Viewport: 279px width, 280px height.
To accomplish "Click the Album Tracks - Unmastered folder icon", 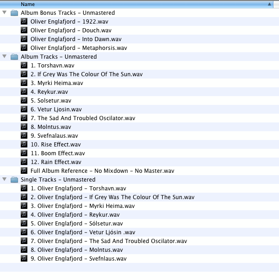I will [14, 57].
